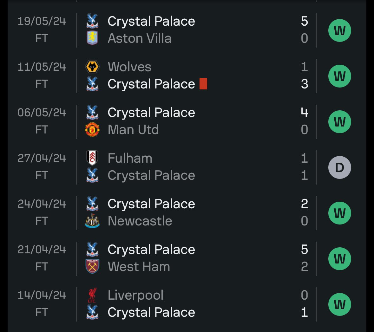Viewport: 374px width, 332px height.
Task: Click green W badge for Liverpool match
Action: pyautogui.click(x=340, y=304)
